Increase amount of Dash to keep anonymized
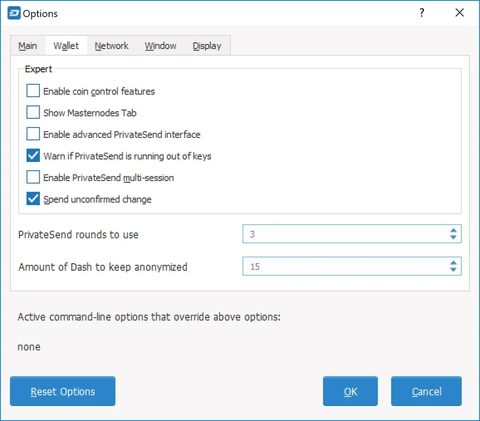 454,263
